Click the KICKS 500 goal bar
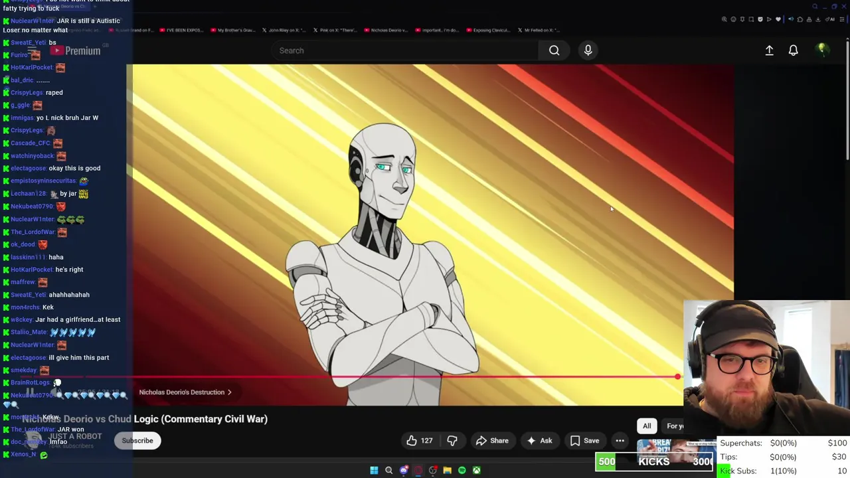 655,462
